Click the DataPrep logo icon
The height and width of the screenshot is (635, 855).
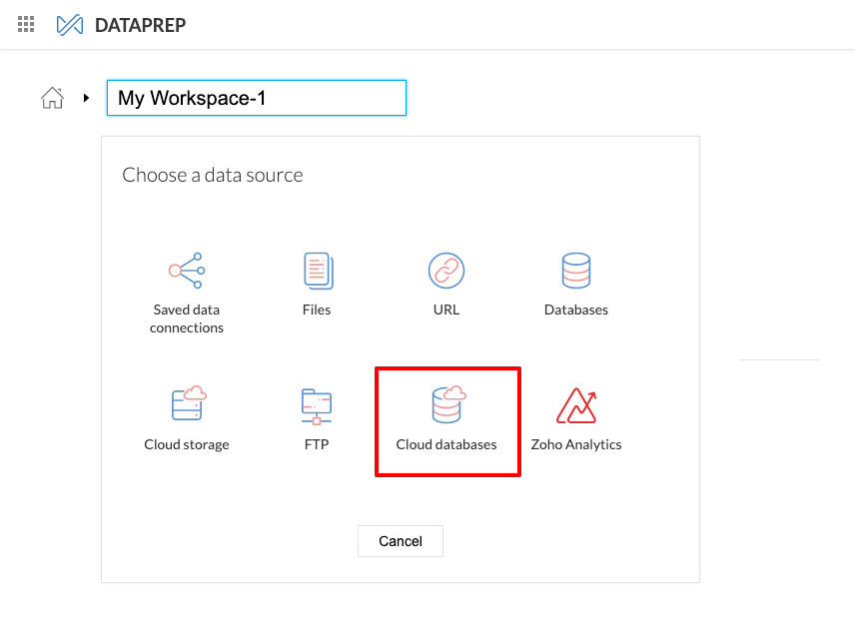pos(70,25)
